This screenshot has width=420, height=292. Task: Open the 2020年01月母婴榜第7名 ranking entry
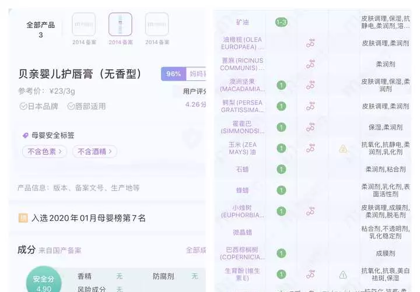[x=89, y=218]
